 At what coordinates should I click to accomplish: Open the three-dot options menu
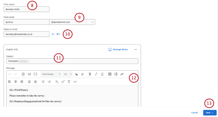coord(135,50)
